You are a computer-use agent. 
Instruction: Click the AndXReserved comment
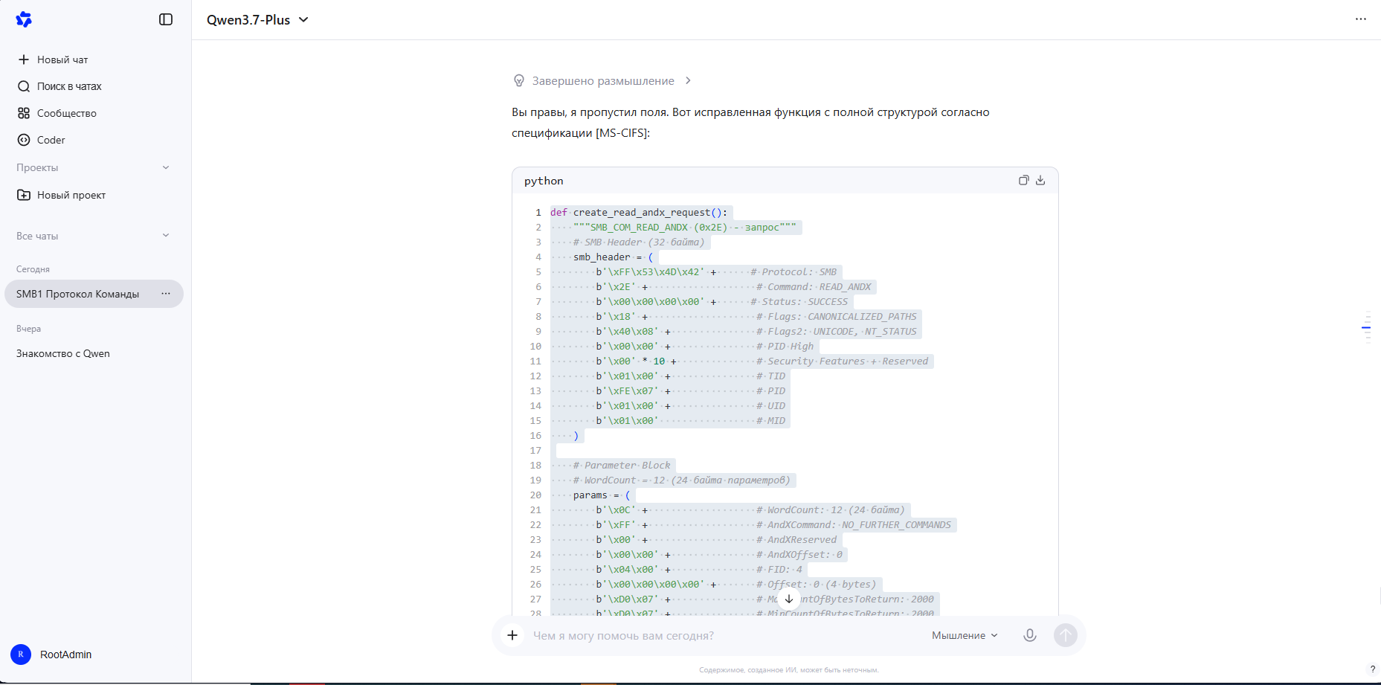click(x=796, y=539)
